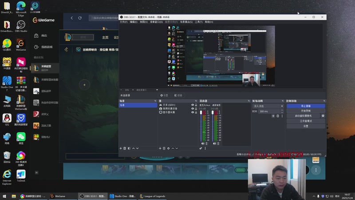
Task: Undock the 转场动画 transitions panel
Action: click(x=283, y=101)
